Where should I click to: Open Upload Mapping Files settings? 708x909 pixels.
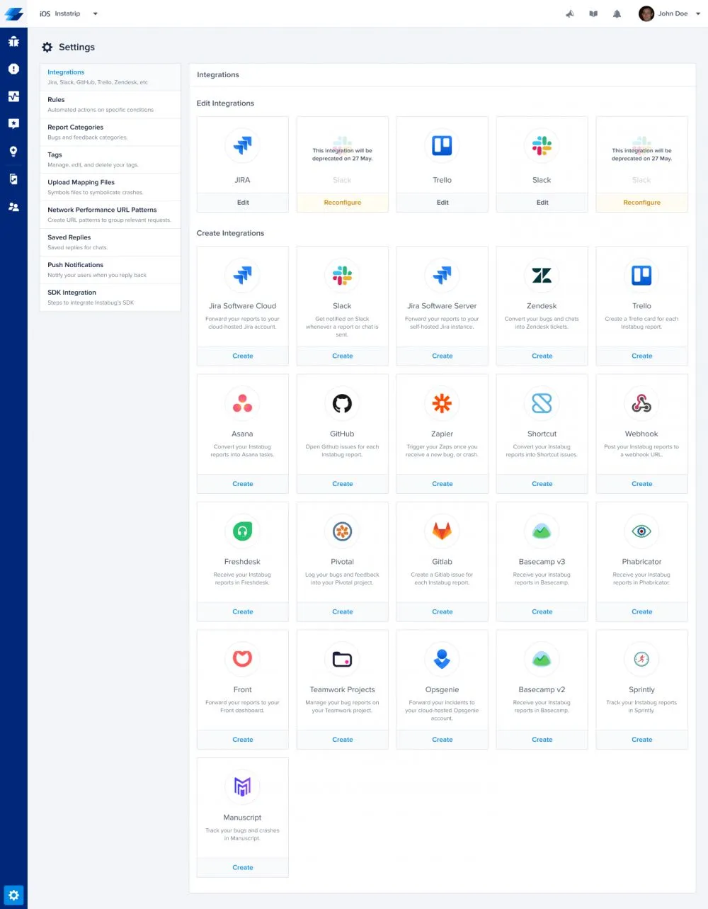[110, 187]
